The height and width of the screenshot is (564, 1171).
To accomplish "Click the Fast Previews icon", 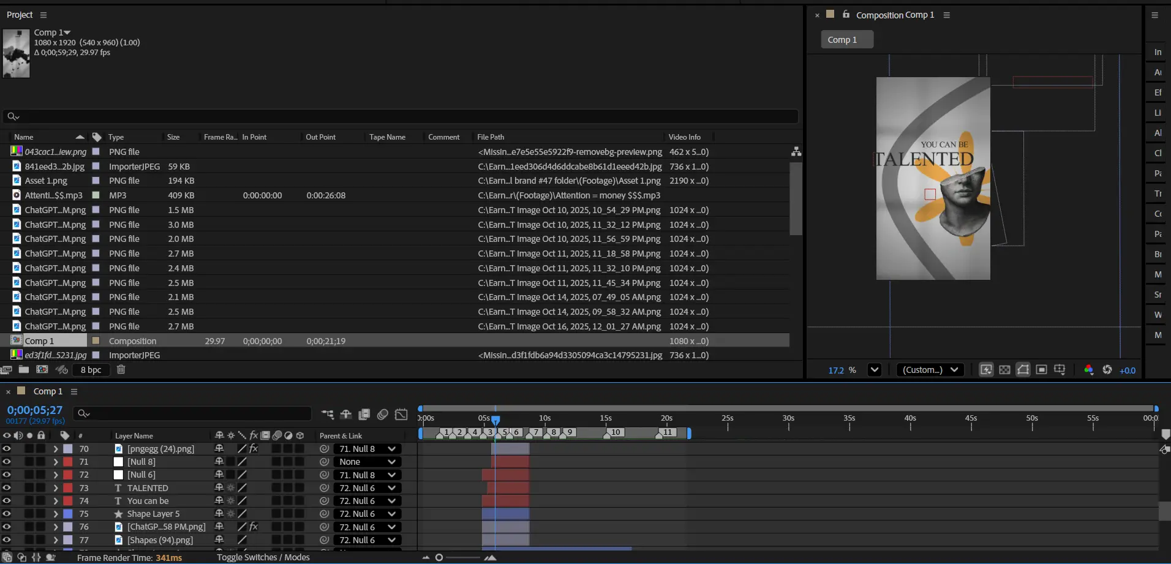I will point(986,370).
